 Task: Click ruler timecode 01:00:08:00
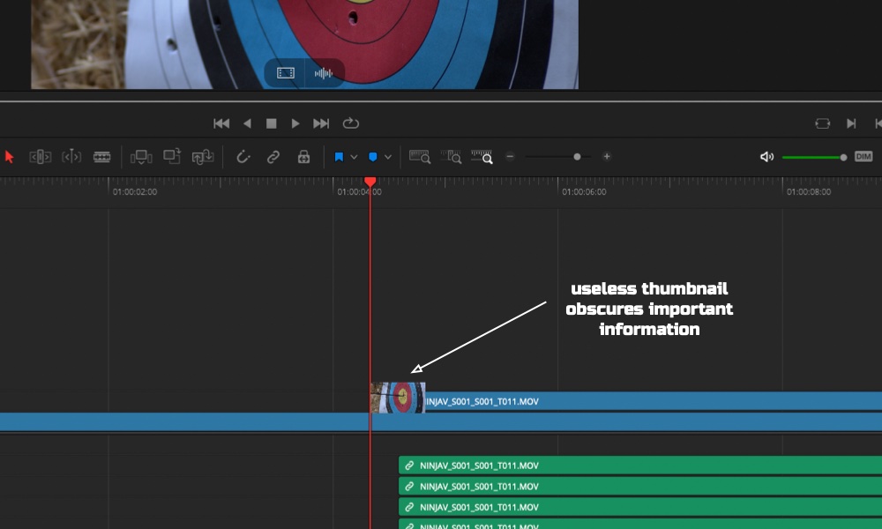point(808,191)
